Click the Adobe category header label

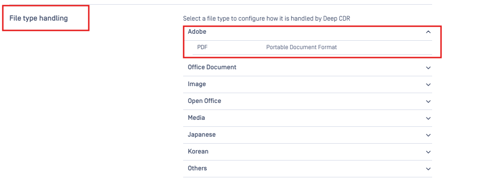pos(197,32)
